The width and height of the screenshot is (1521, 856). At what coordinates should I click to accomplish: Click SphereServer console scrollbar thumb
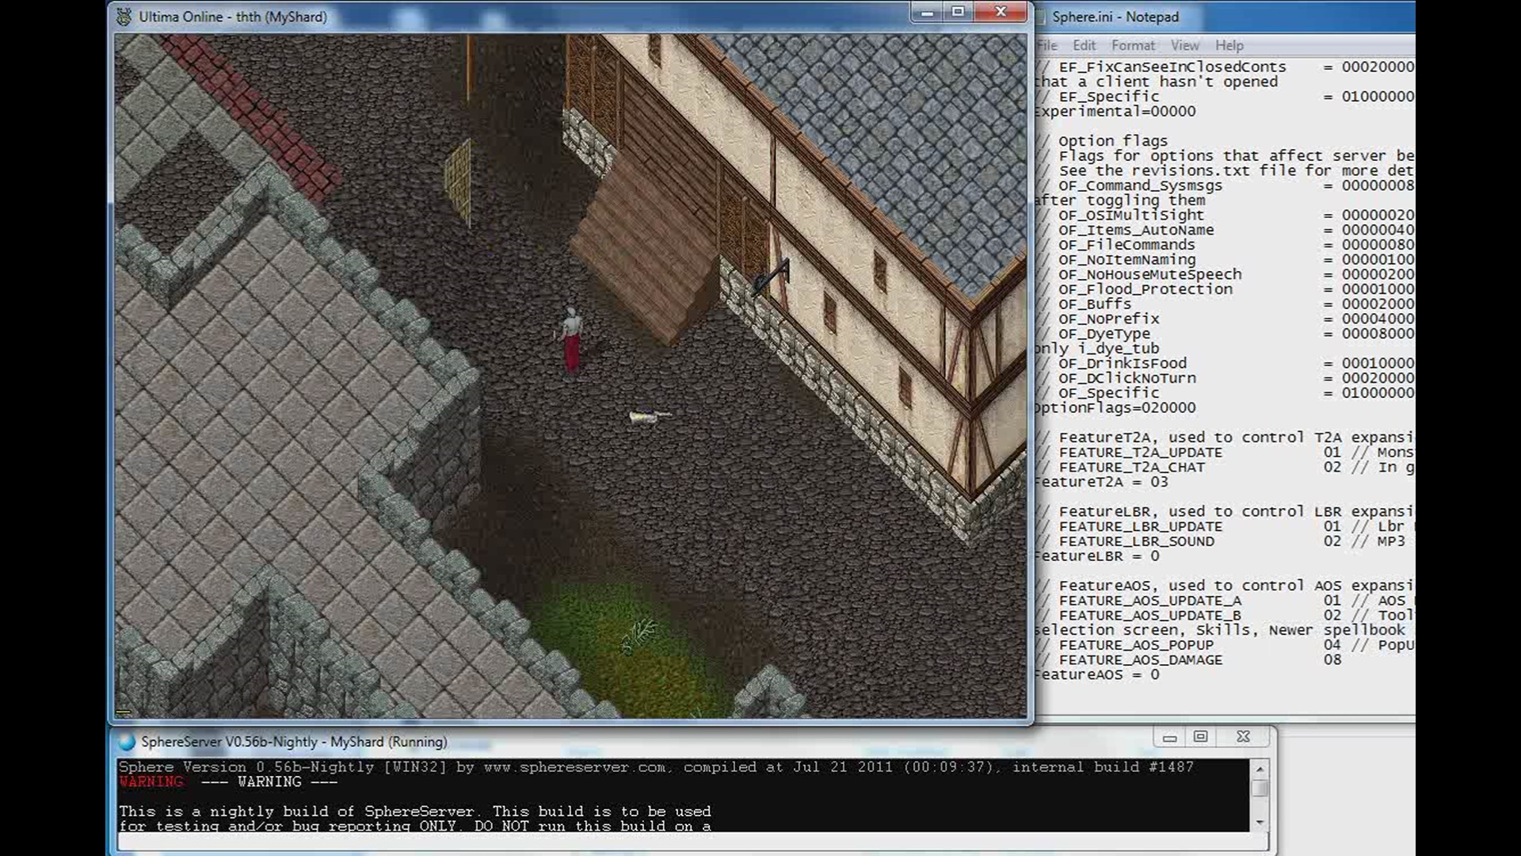click(x=1260, y=789)
